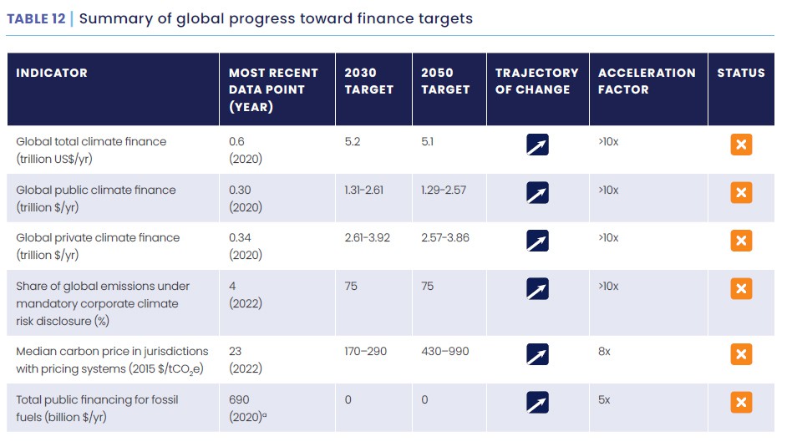Click orange X status for corporate climate risk disclosure
The height and width of the screenshot is (447, 792).
[741, 289]
